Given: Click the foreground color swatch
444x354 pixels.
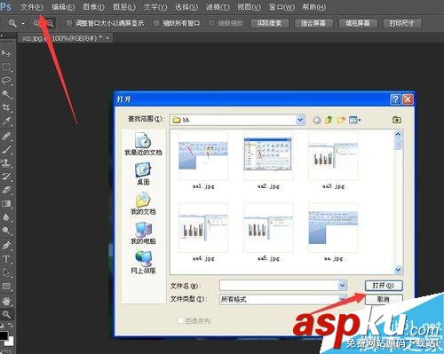Looking at the screenshot, I should 4,336.
